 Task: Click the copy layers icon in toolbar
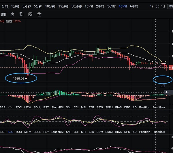21,14
